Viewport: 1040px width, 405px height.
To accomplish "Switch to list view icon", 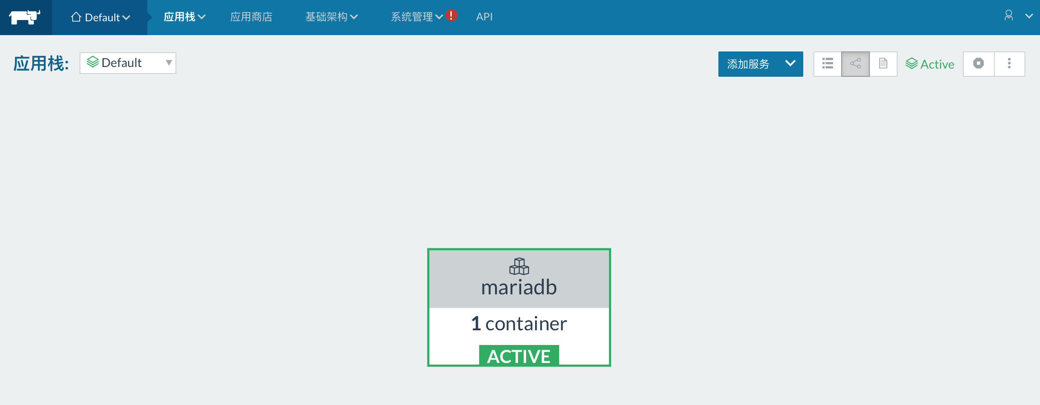I will pyautogui.click(x=827, y=64).
